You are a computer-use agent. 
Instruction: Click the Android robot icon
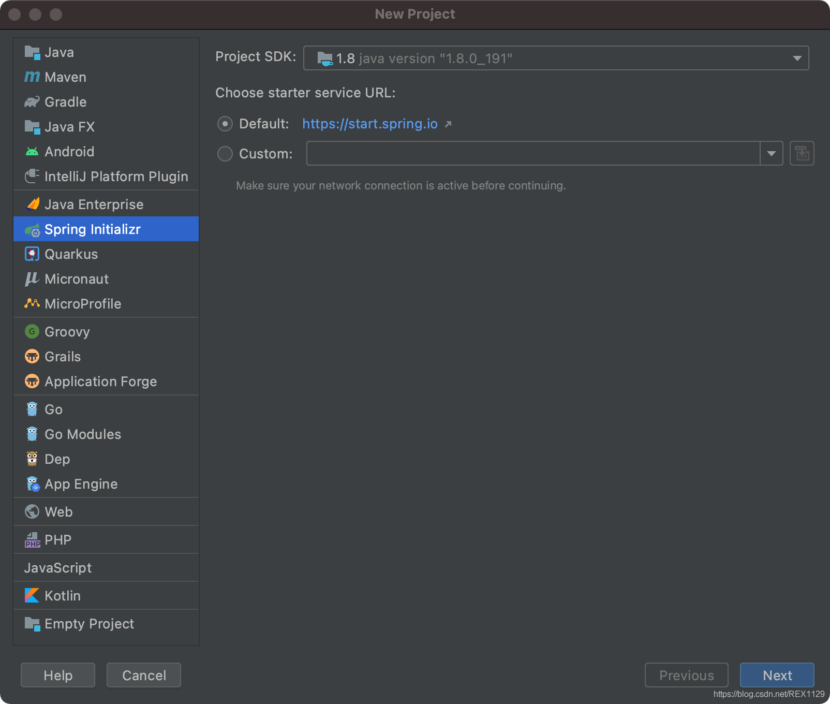(x=32, y=152)
